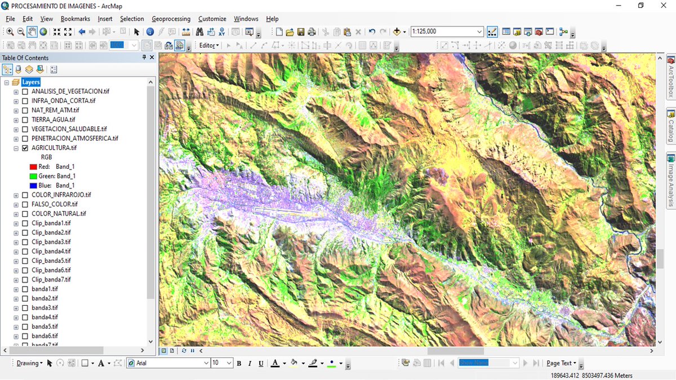The image size is (676, 380).
Task: List By Visibility in contents
Action: 29,70
